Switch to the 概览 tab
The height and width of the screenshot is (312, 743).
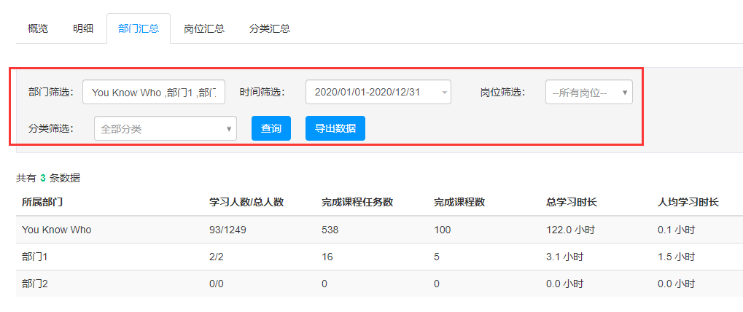38,28
